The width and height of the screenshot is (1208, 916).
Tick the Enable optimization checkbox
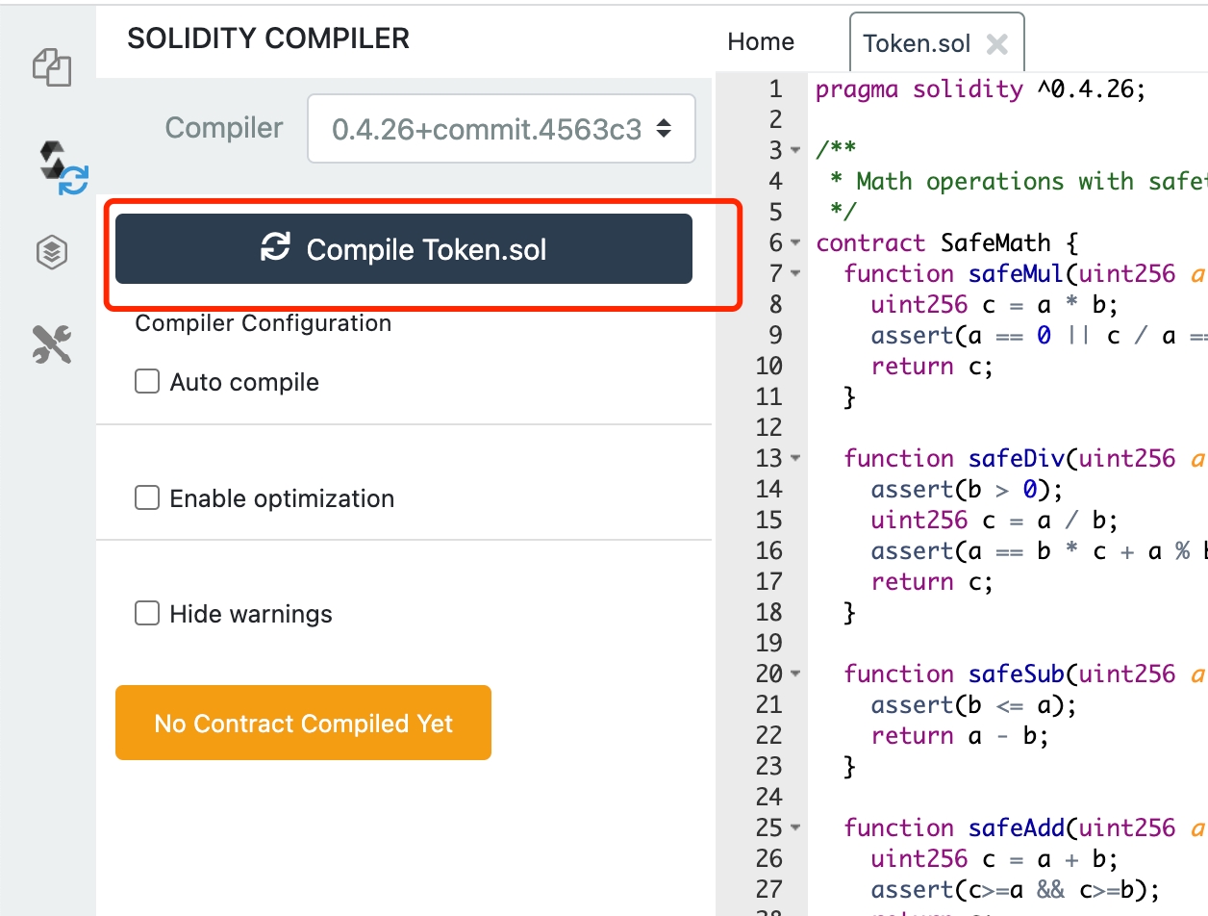pos(147,498)
